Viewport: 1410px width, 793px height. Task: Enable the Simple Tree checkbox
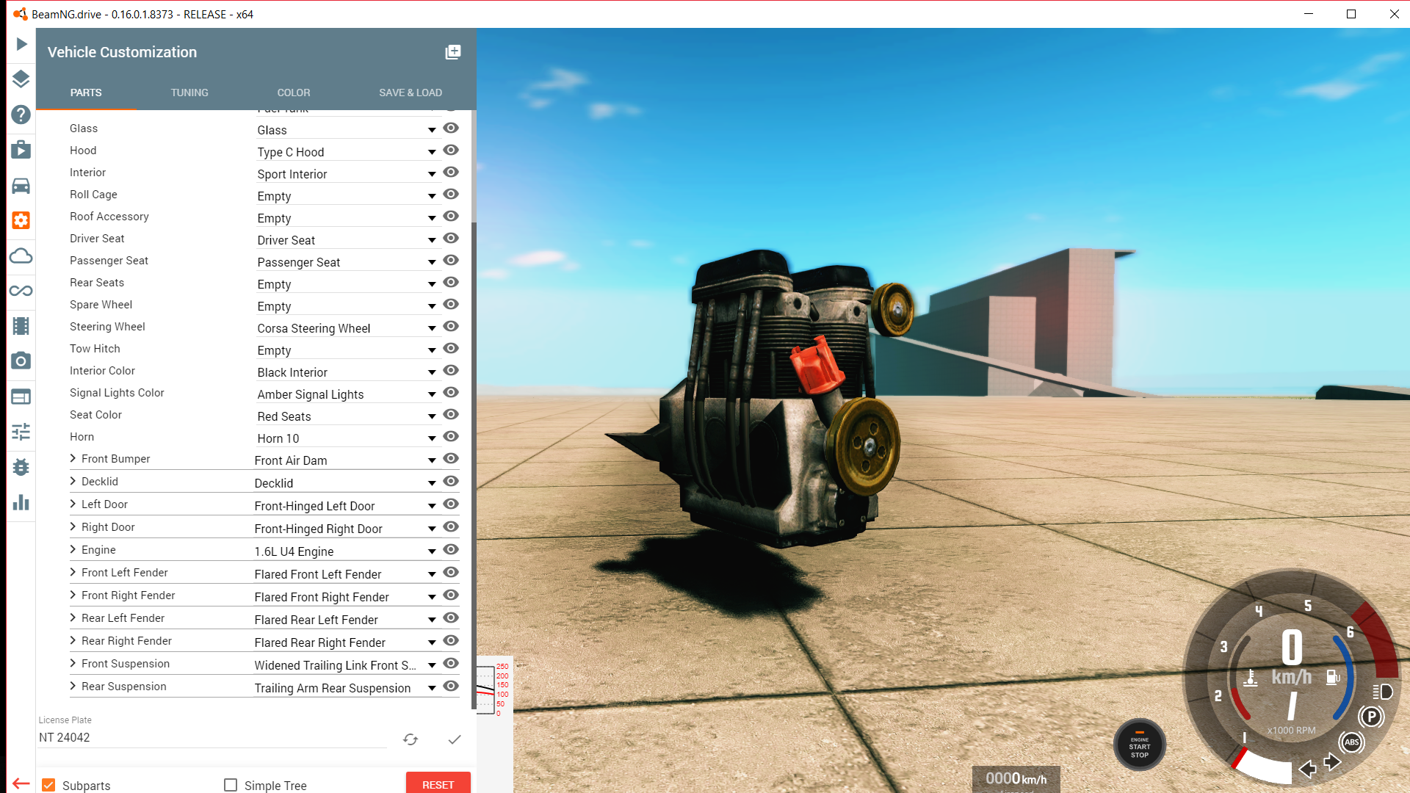[x=231, y=785]
